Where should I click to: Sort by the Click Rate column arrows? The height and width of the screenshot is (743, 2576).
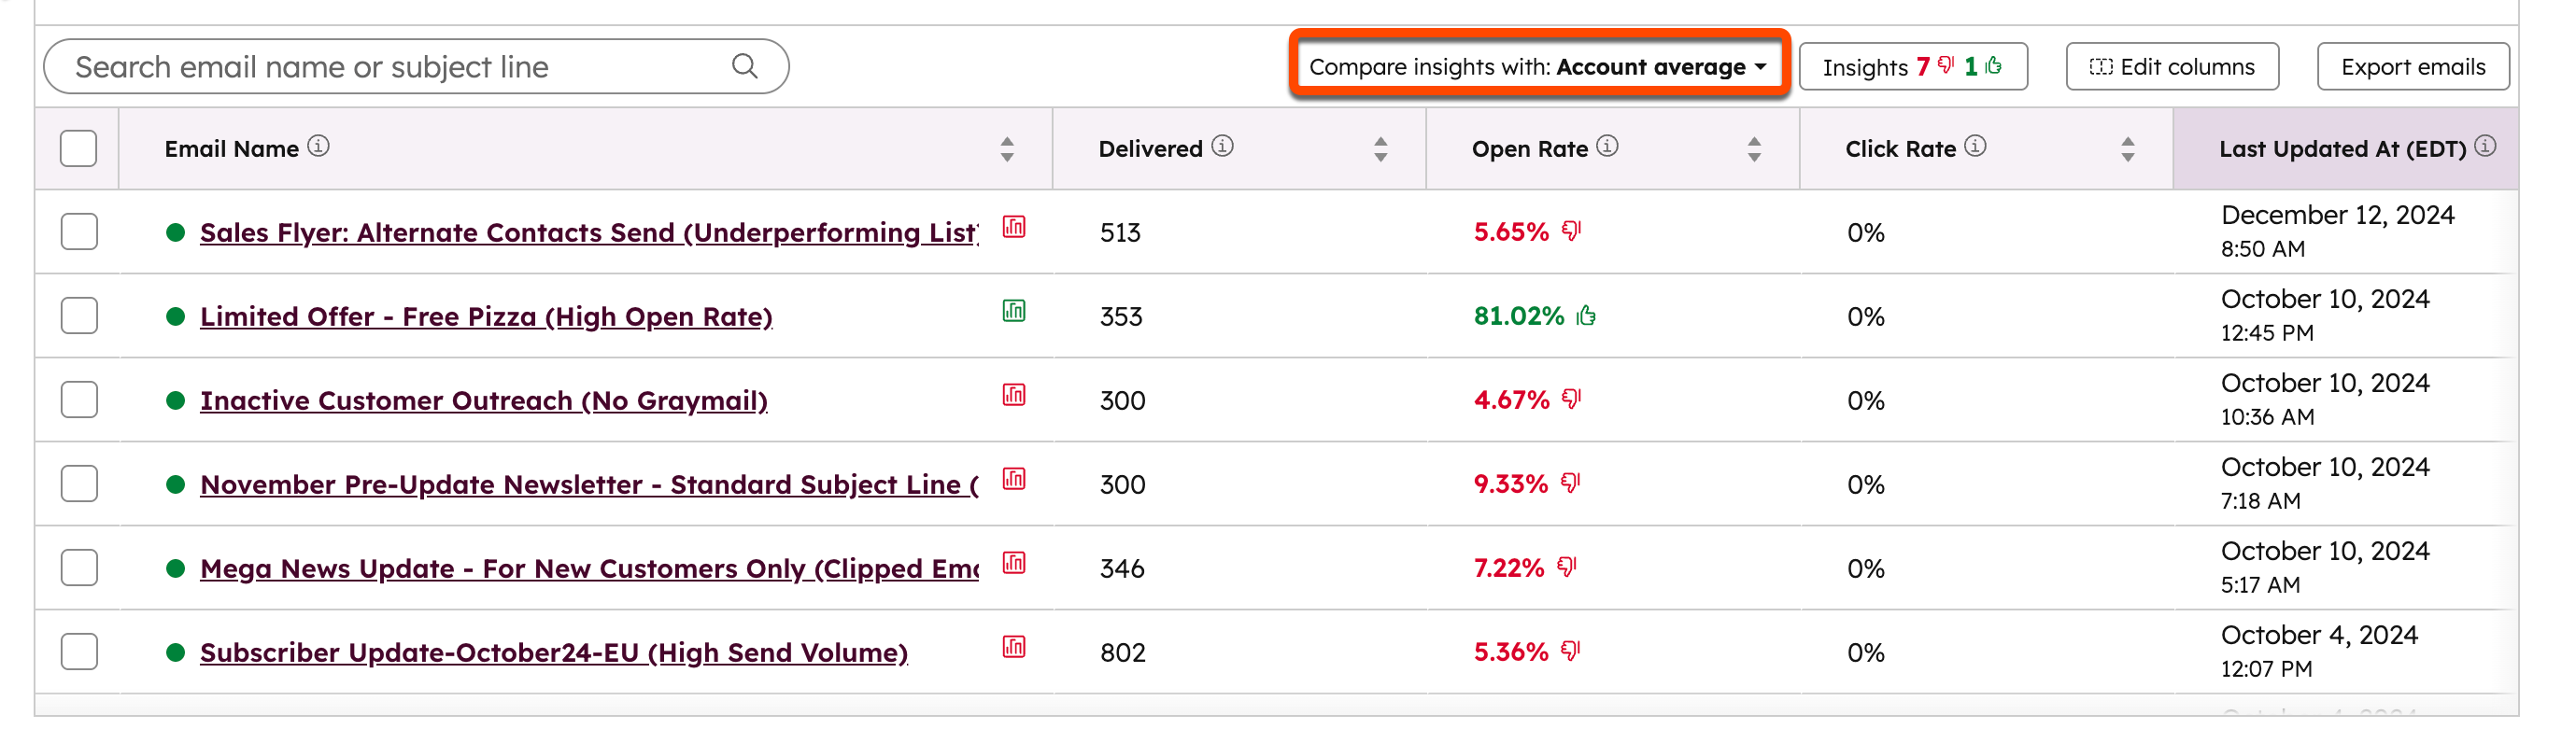(2127, 149)
